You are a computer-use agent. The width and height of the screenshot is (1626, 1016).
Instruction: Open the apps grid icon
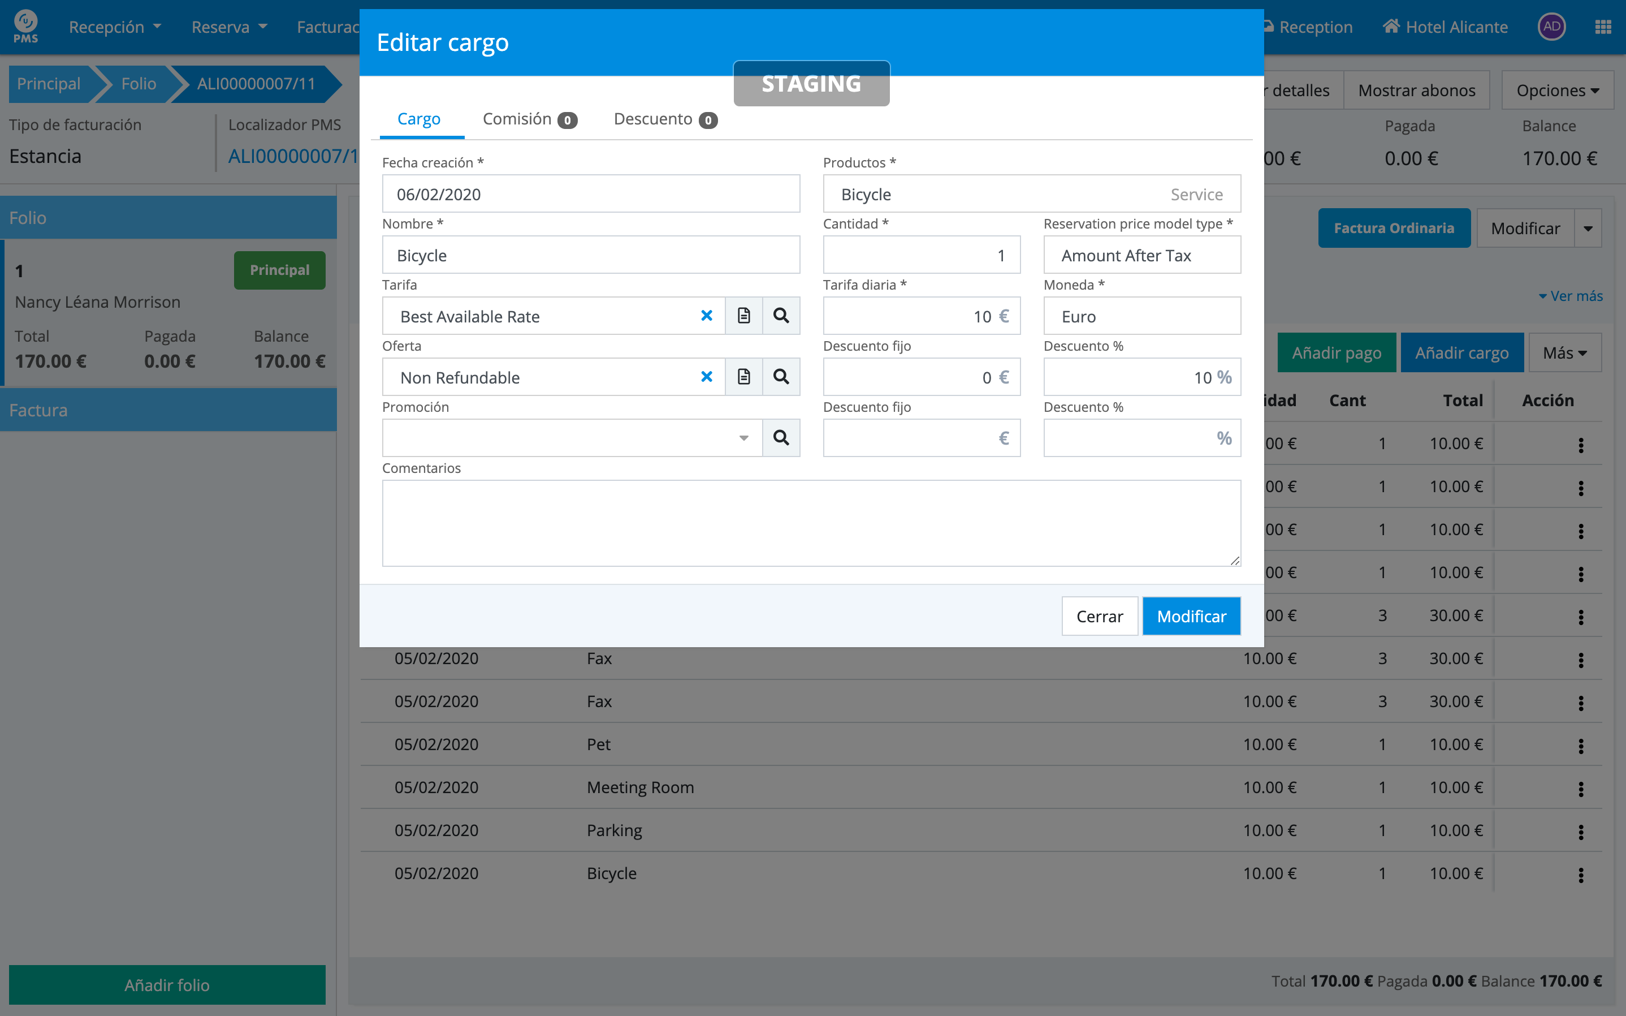point(1602,27)
